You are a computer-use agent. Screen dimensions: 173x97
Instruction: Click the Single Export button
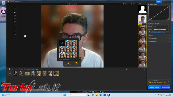click(x=154, y=87)
